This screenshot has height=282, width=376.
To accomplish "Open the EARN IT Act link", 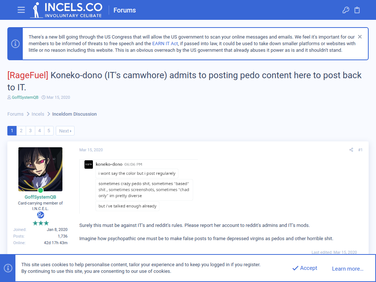I will (165, 43).
